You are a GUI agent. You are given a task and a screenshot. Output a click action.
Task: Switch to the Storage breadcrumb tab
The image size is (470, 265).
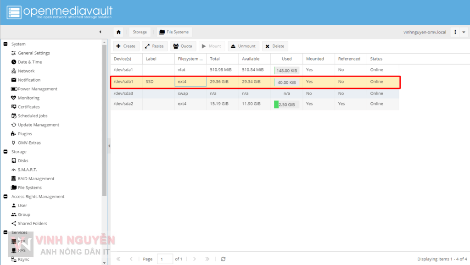pos(140,32)
